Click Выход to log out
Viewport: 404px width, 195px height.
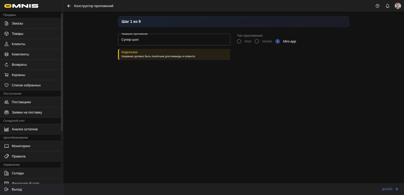click(x=17, y=189)
